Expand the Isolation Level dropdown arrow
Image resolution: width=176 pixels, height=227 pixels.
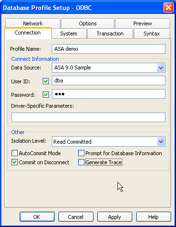[161, 141]
